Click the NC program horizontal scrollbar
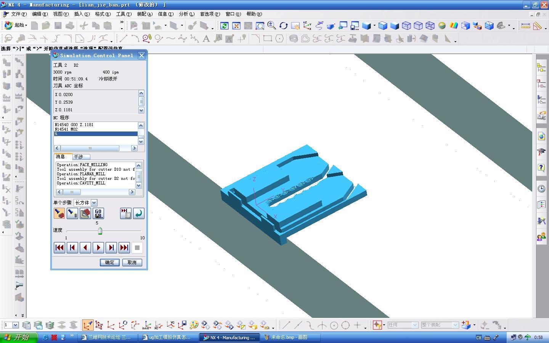 pos(96,148)
